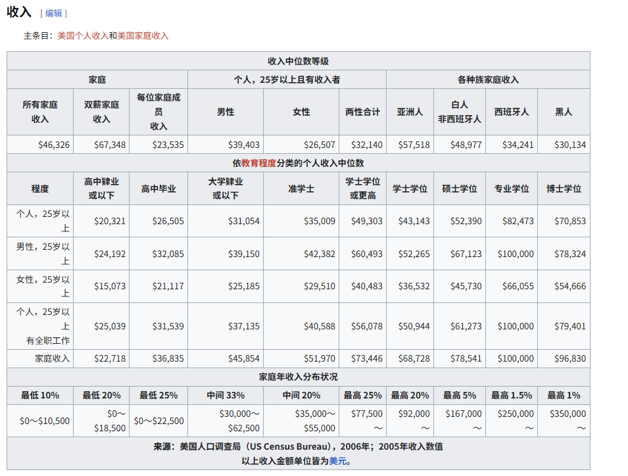Click the $48,977 cell
The height and width of the screenshot is (476, 628).
(460, 145)
